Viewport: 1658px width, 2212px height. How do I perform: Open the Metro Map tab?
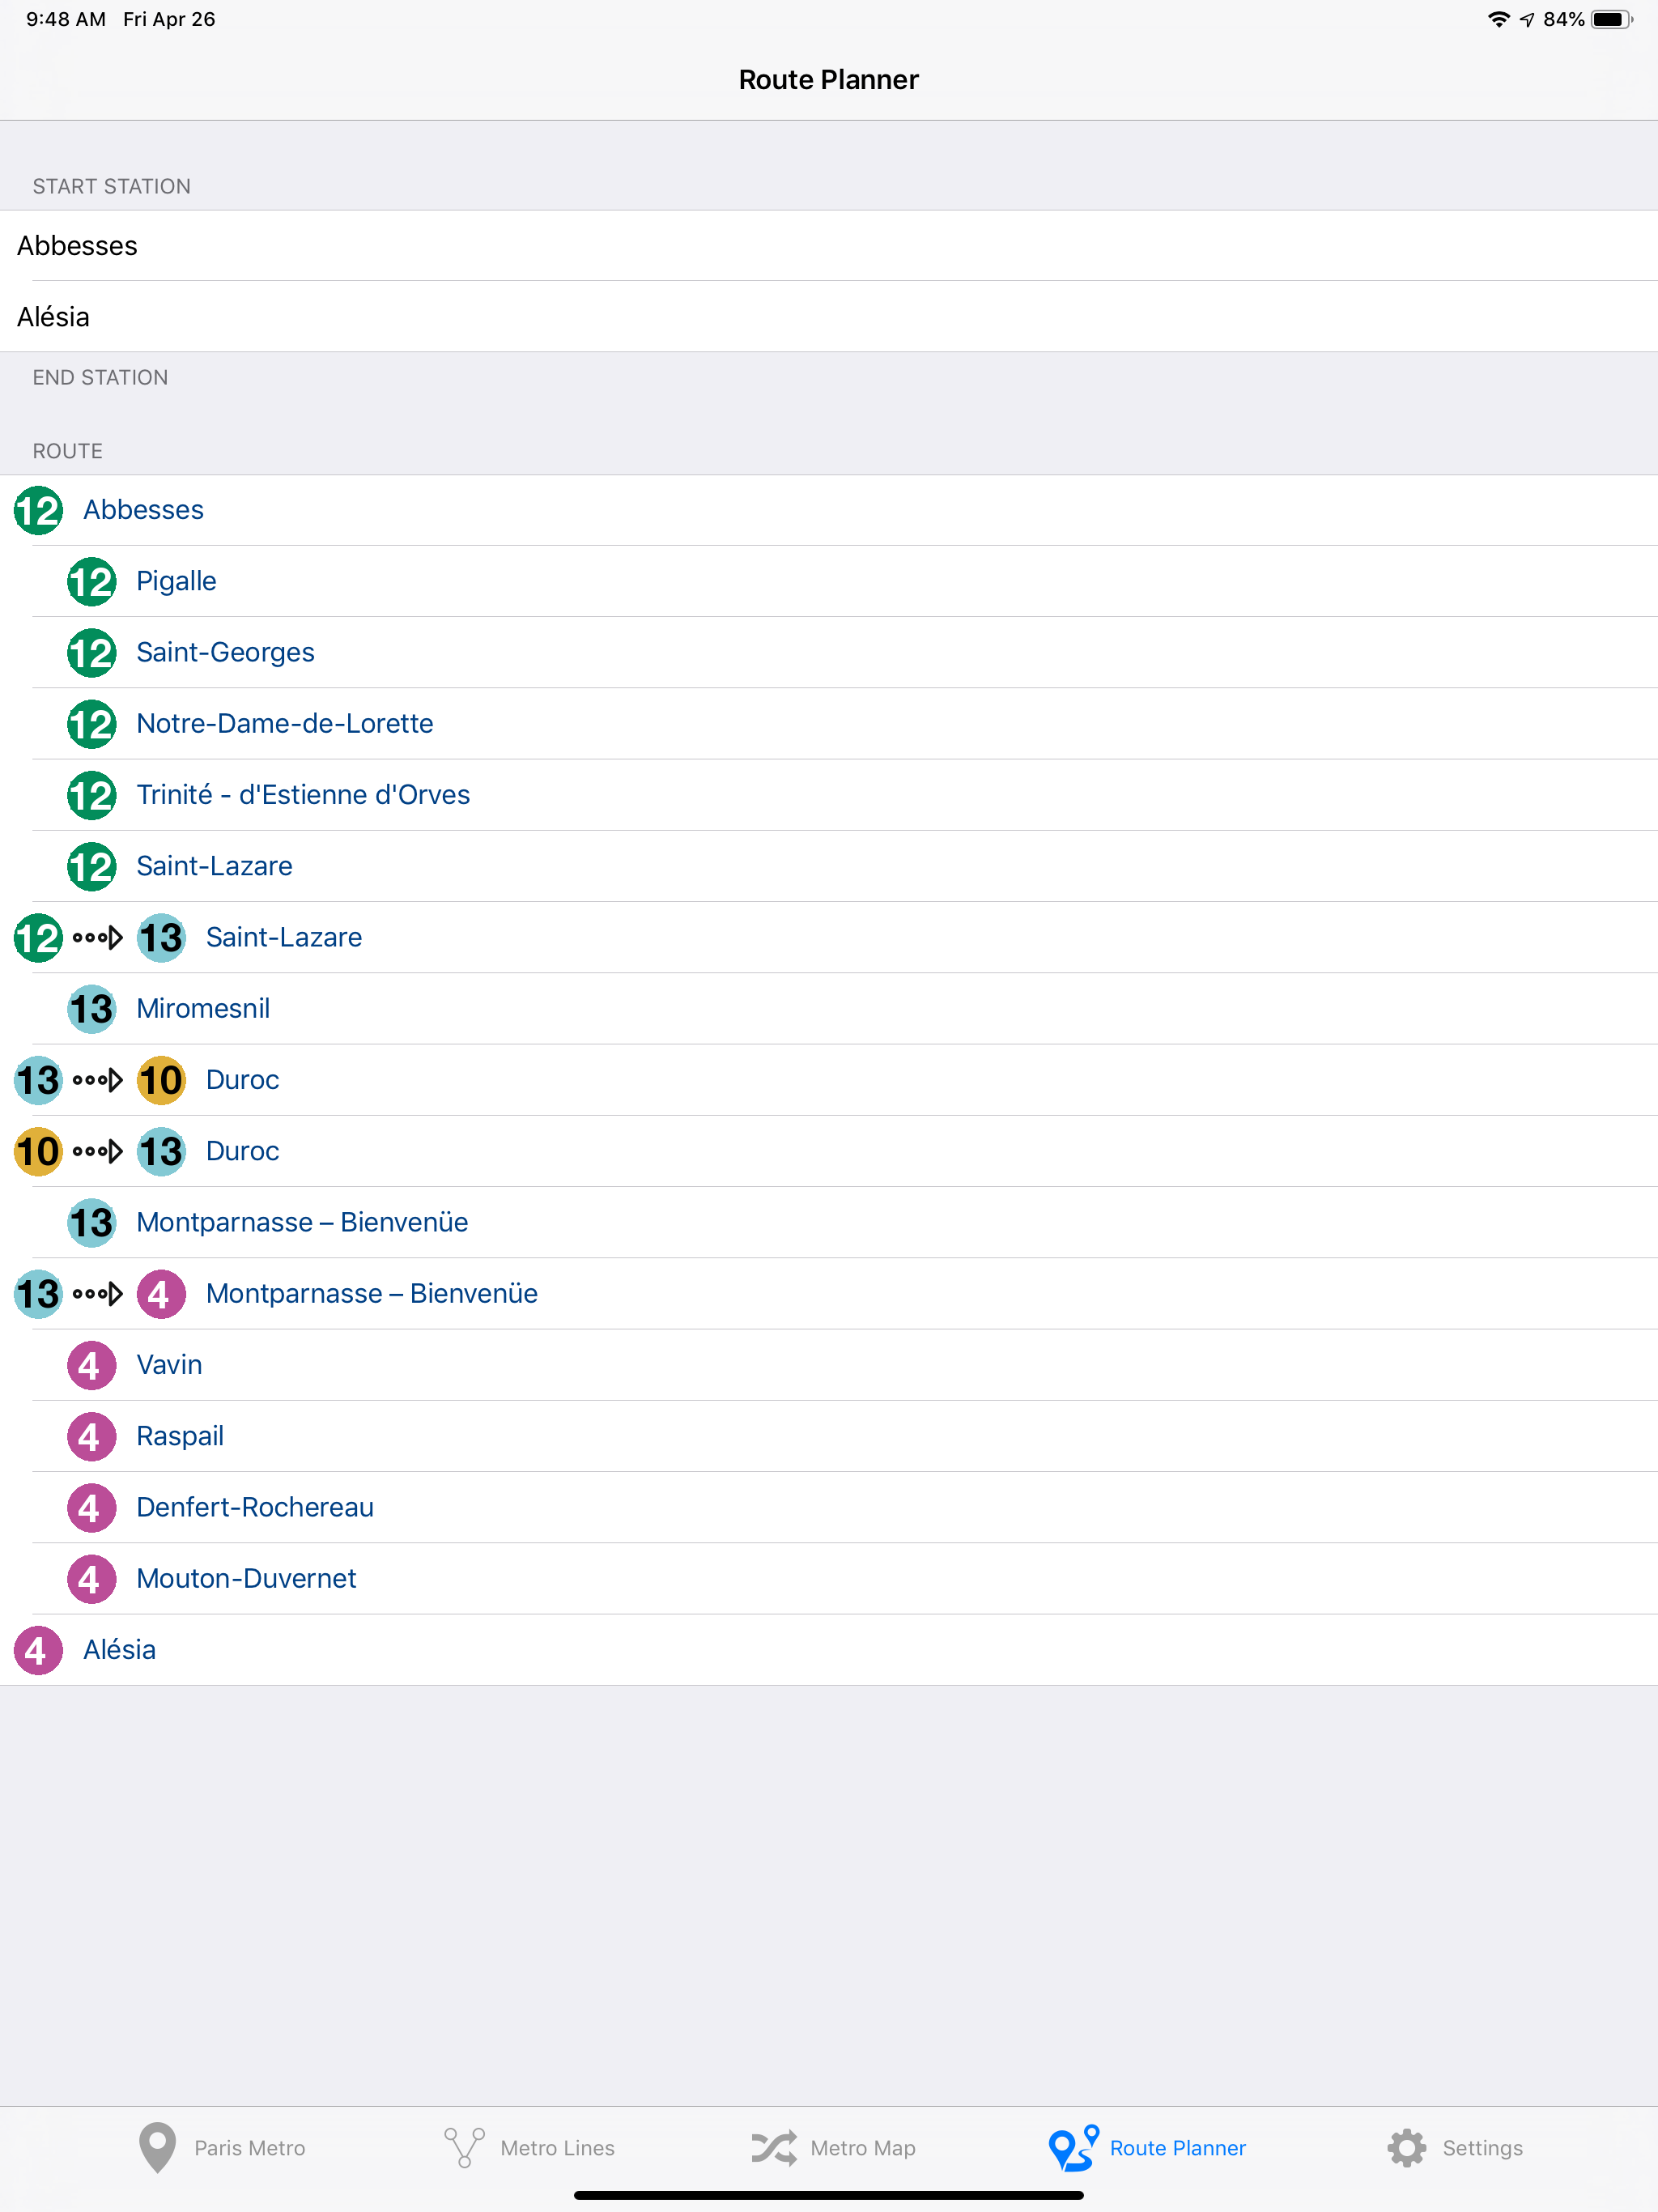(833, 2148)
